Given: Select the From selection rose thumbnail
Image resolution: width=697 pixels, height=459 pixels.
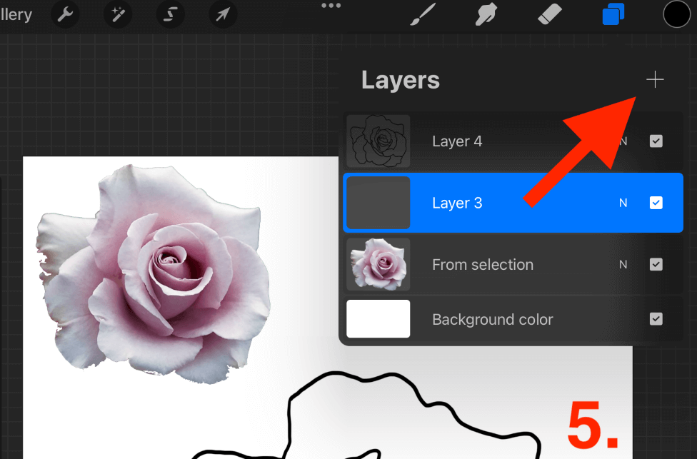Looking at the screenshot, I should click(x=378, y=264).
